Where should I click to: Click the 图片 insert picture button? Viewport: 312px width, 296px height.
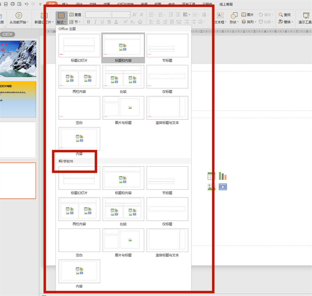(x=247, y=15)
